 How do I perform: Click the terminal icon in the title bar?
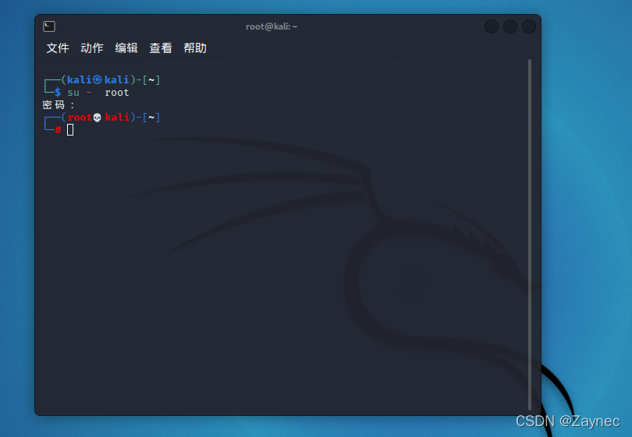pos(49,26)
